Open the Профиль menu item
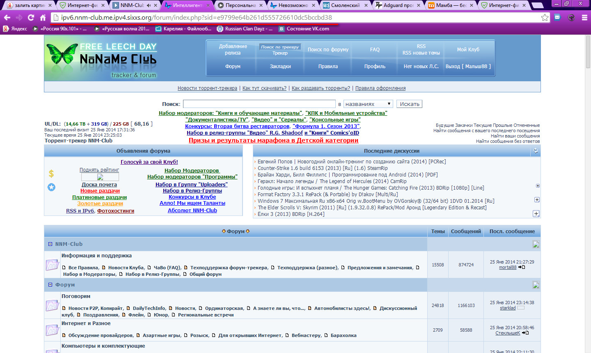This screenshot has height=353, width=591. (375, 66)
